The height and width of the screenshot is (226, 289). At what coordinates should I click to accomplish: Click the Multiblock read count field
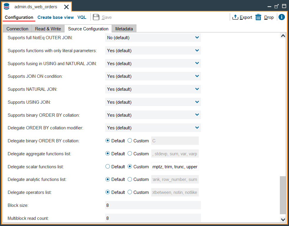click(x=153, y=218)
